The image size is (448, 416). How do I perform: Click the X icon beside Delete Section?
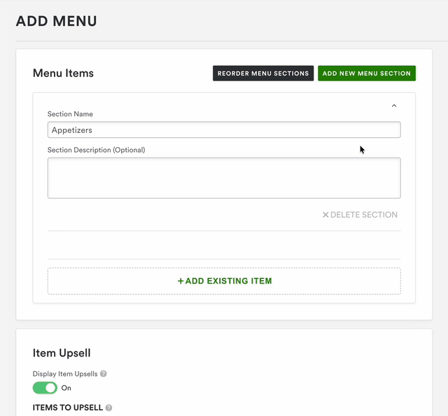[325, 215]
